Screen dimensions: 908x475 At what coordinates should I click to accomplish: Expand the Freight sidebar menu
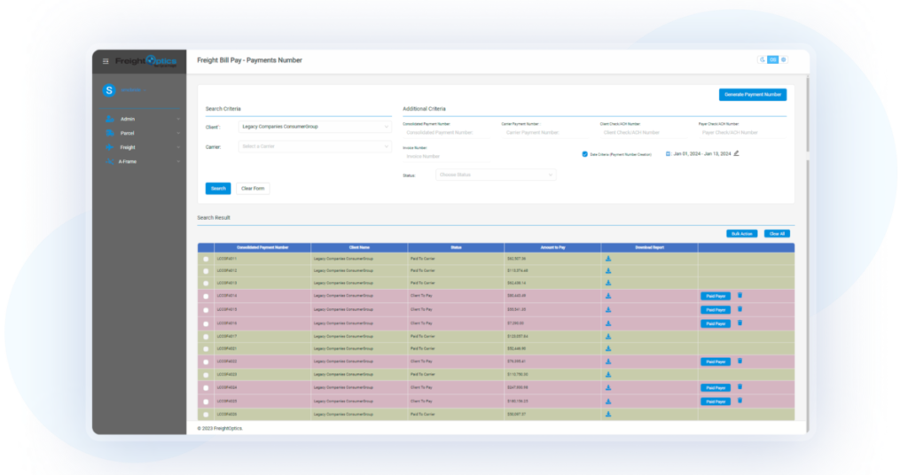(x=142, y=147)
